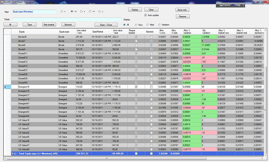Click the -0,56676 variation cell of Diversif12
The image size is (269, 162).
click(x=192, y=58)
